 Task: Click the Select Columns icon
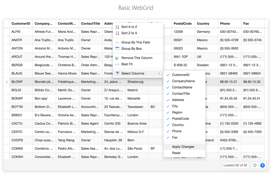tap(117, 73)
